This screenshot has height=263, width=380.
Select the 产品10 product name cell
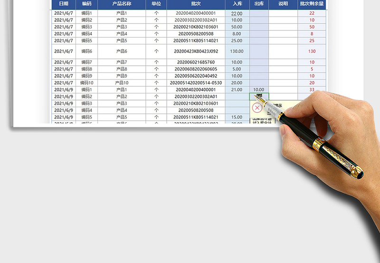[122, 82]
